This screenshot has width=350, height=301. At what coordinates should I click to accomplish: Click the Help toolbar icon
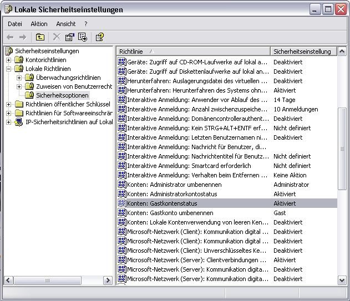tap(99, 37)
